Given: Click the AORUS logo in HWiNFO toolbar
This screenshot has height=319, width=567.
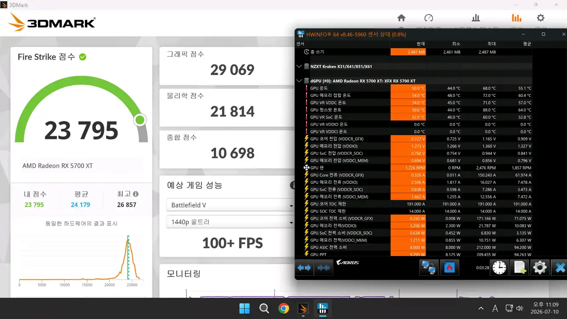Looking at the screenshot, I should [x=348, y=262].
